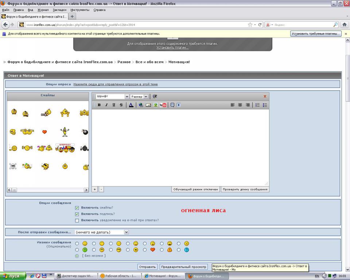Open text color picker in editor
This screenshot has height=280, width=350.
131,105
